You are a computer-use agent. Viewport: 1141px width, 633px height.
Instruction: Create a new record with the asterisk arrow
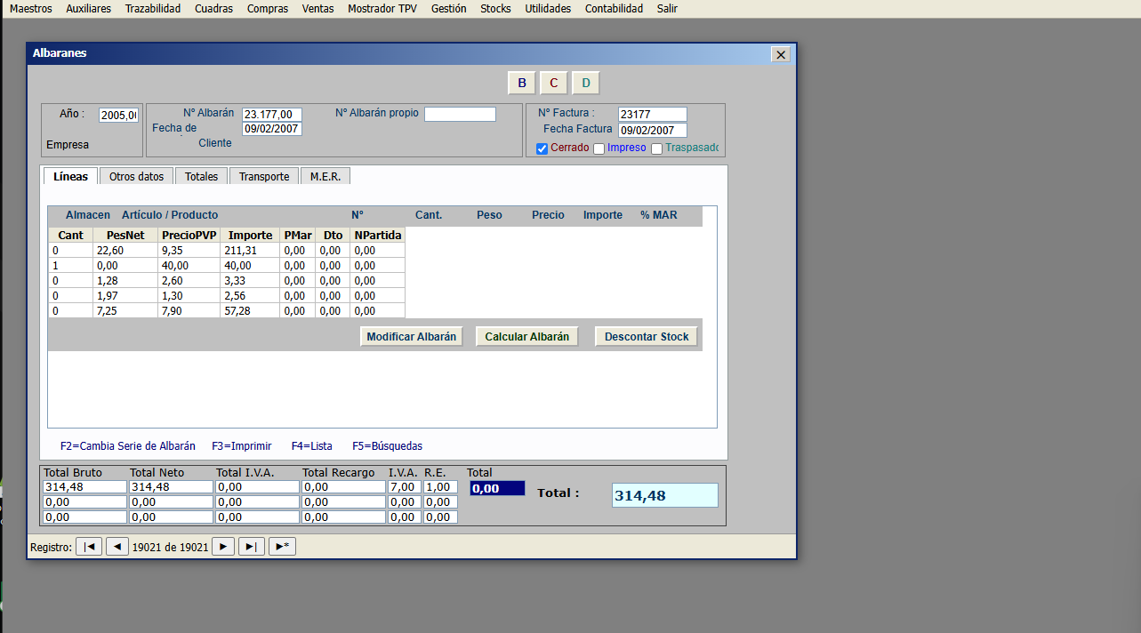point(282,547)
